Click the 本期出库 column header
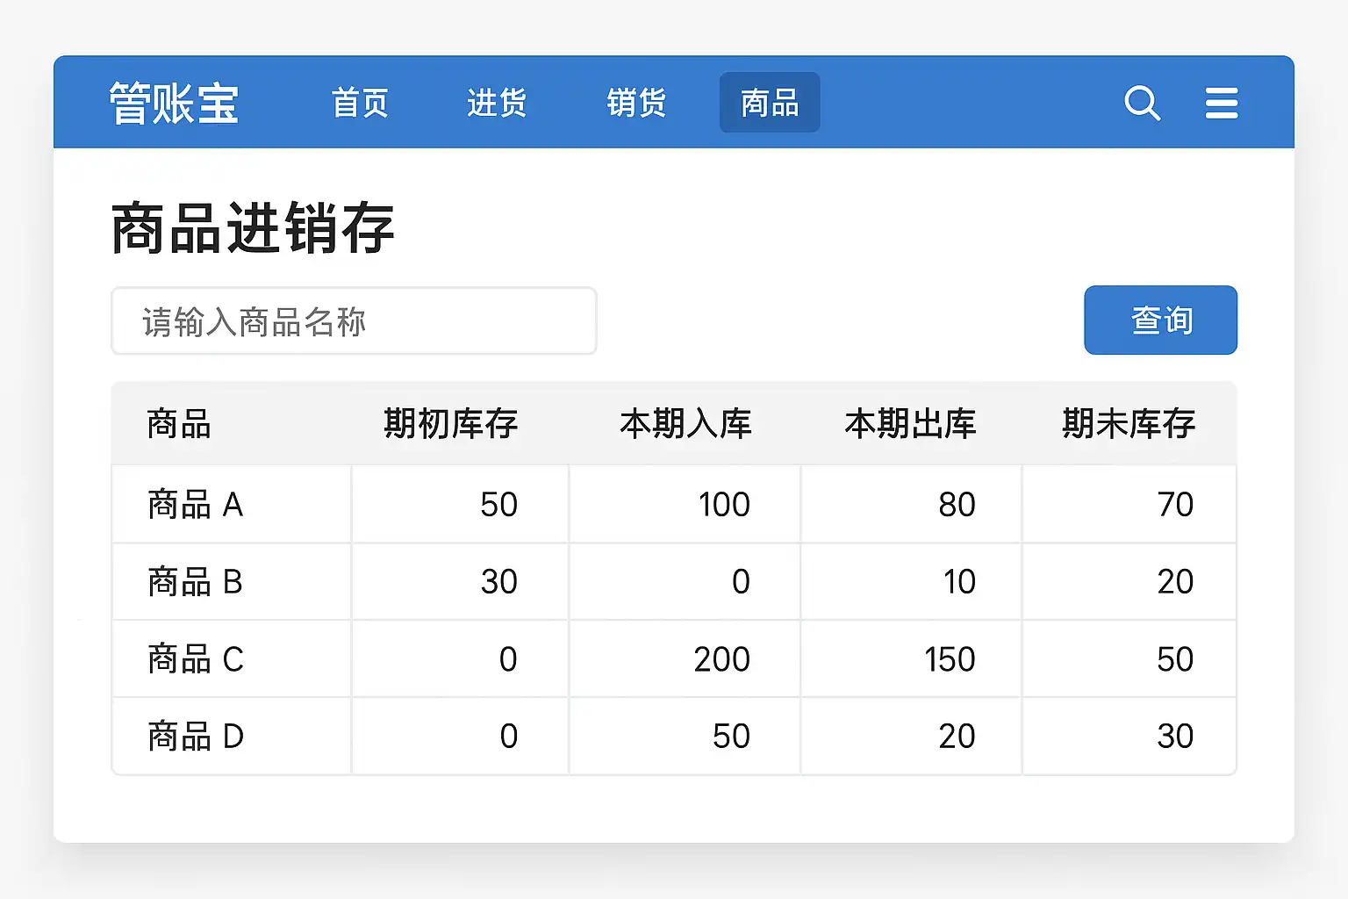The image size is (1348, 899). (910, 424)
